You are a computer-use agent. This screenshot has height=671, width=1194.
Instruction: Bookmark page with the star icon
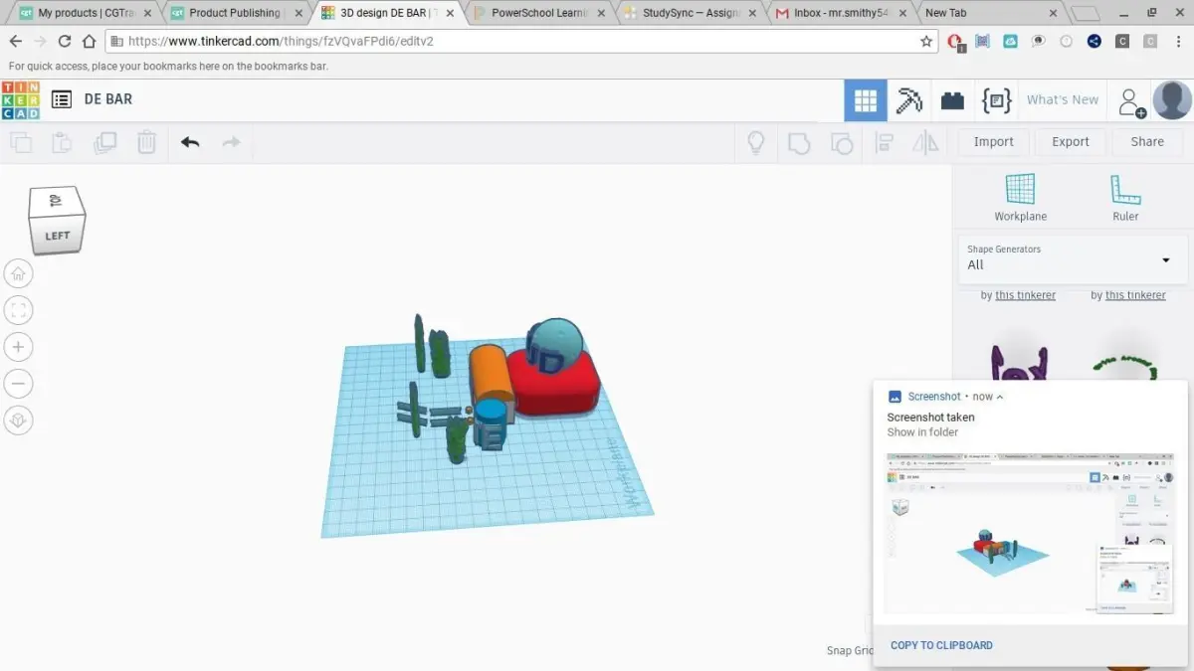click(x=926, y=42)
